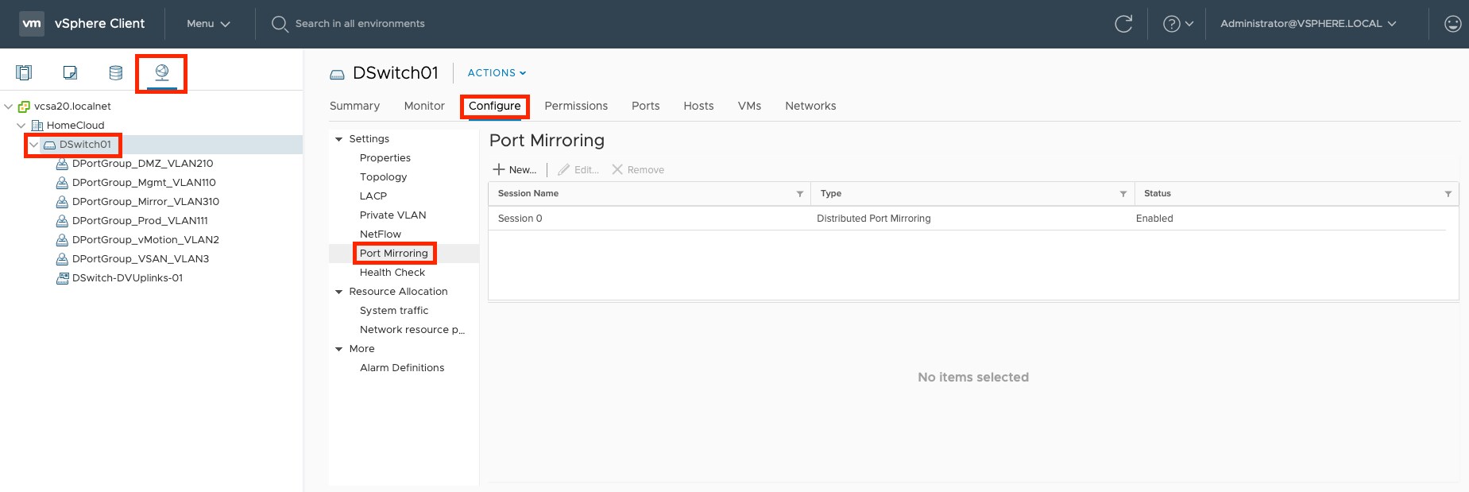Sort by Session Name column header
Viewport: 1469px width, 492px height.
pos(528,194)
